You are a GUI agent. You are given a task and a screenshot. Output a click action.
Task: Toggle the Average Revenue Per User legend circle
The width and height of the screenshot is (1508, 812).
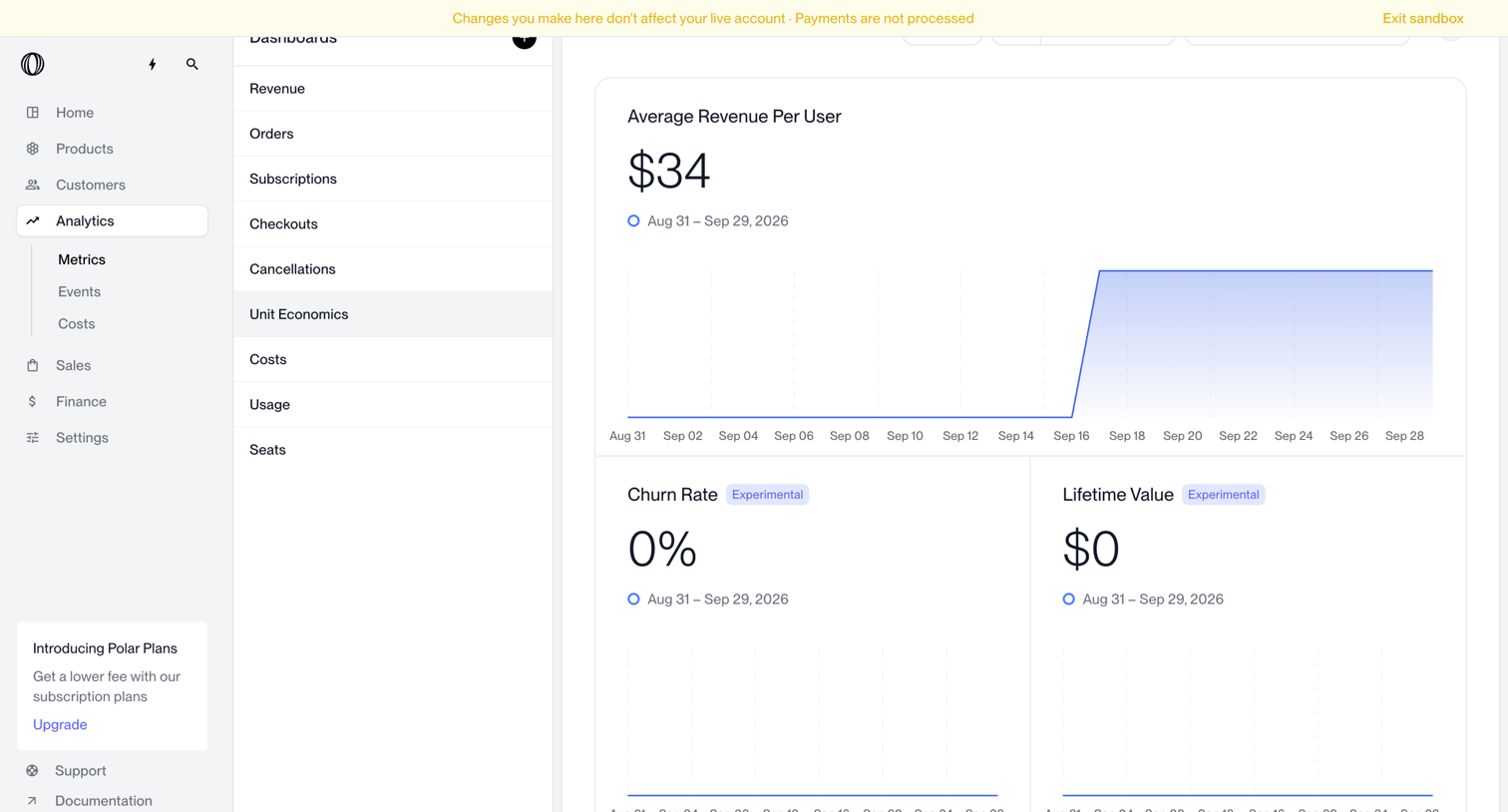pos(633,220)
